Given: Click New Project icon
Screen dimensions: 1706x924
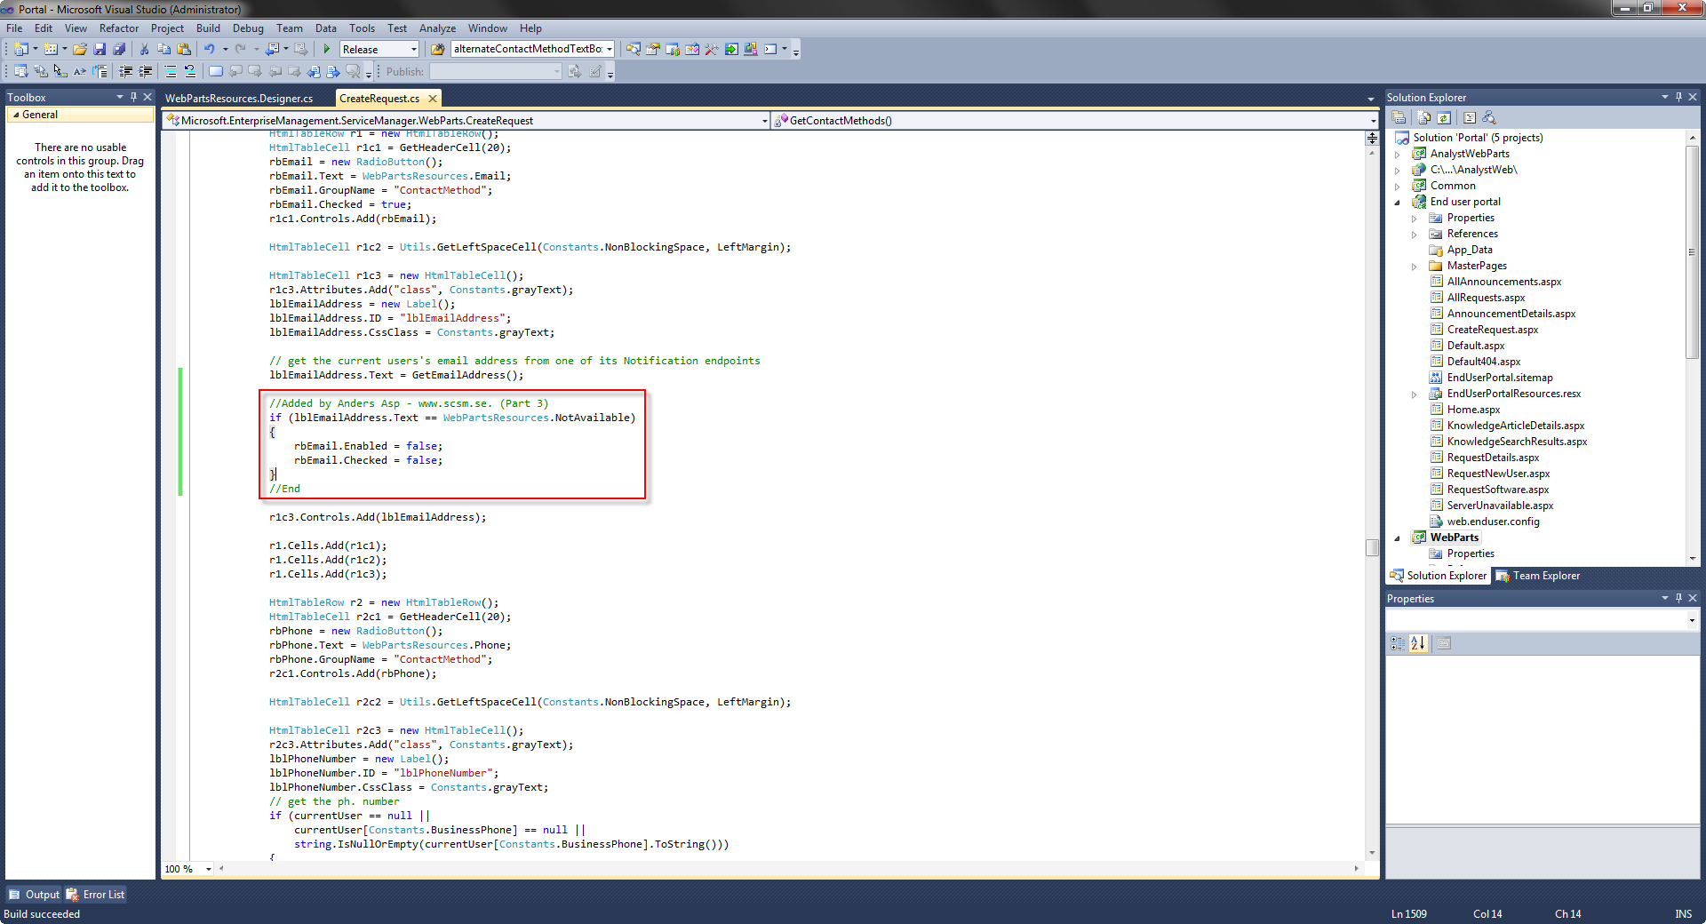Looking at the screenshot, I should [x=21, y=49].
